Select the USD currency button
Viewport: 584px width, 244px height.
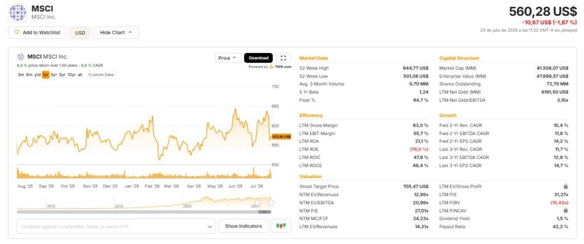click(x=80, y=33)
